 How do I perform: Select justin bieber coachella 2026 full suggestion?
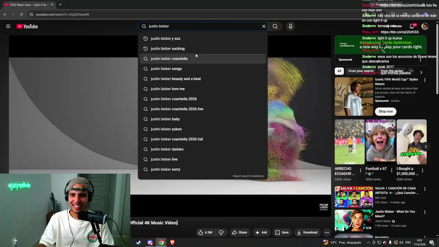(203, 139)
